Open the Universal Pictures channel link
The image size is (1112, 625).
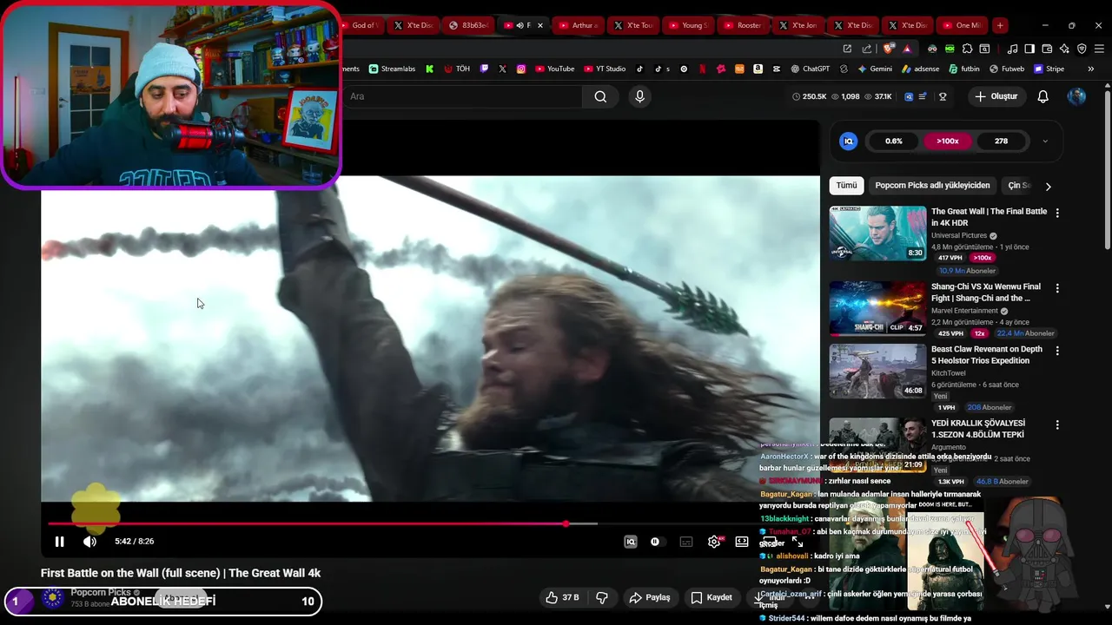(959, 235)
